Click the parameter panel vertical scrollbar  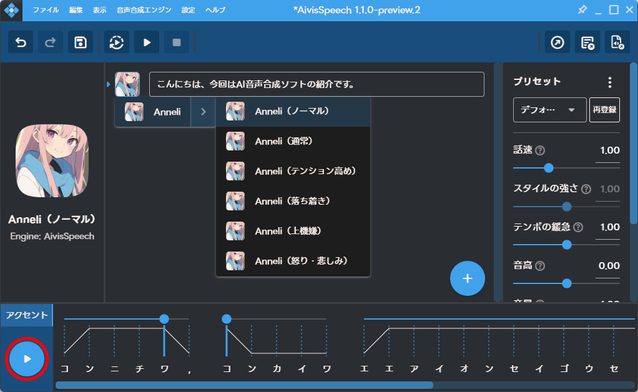point(634,142)
